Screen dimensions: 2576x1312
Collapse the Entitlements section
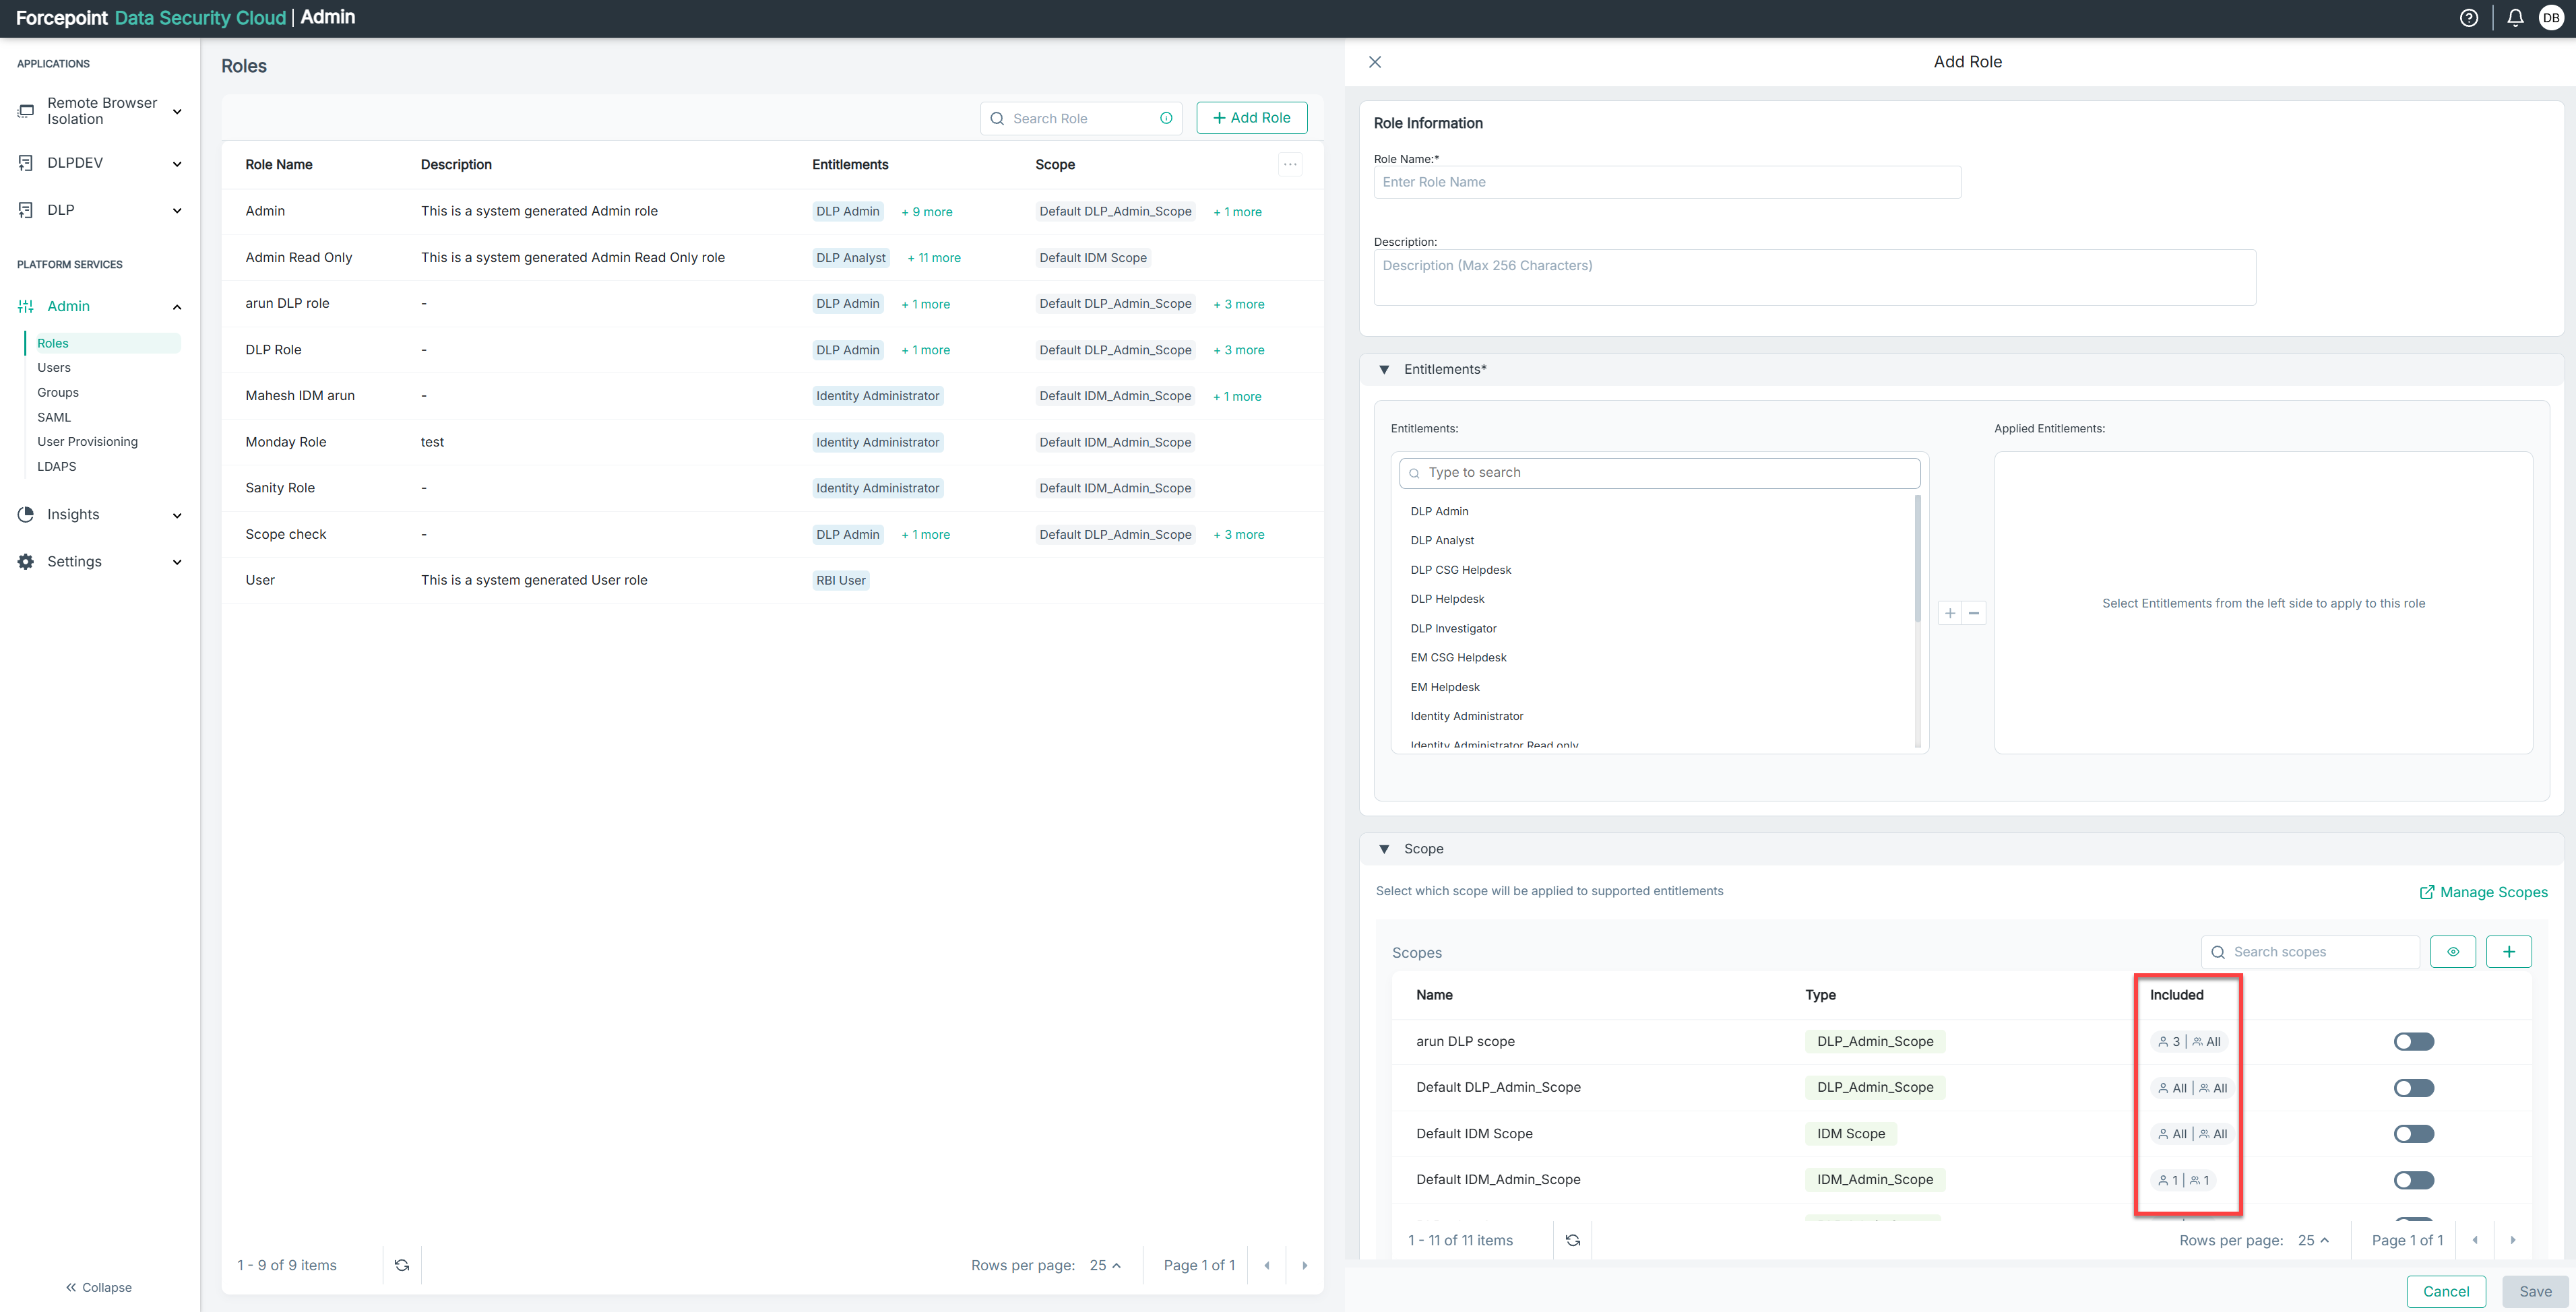point(1384,370)
